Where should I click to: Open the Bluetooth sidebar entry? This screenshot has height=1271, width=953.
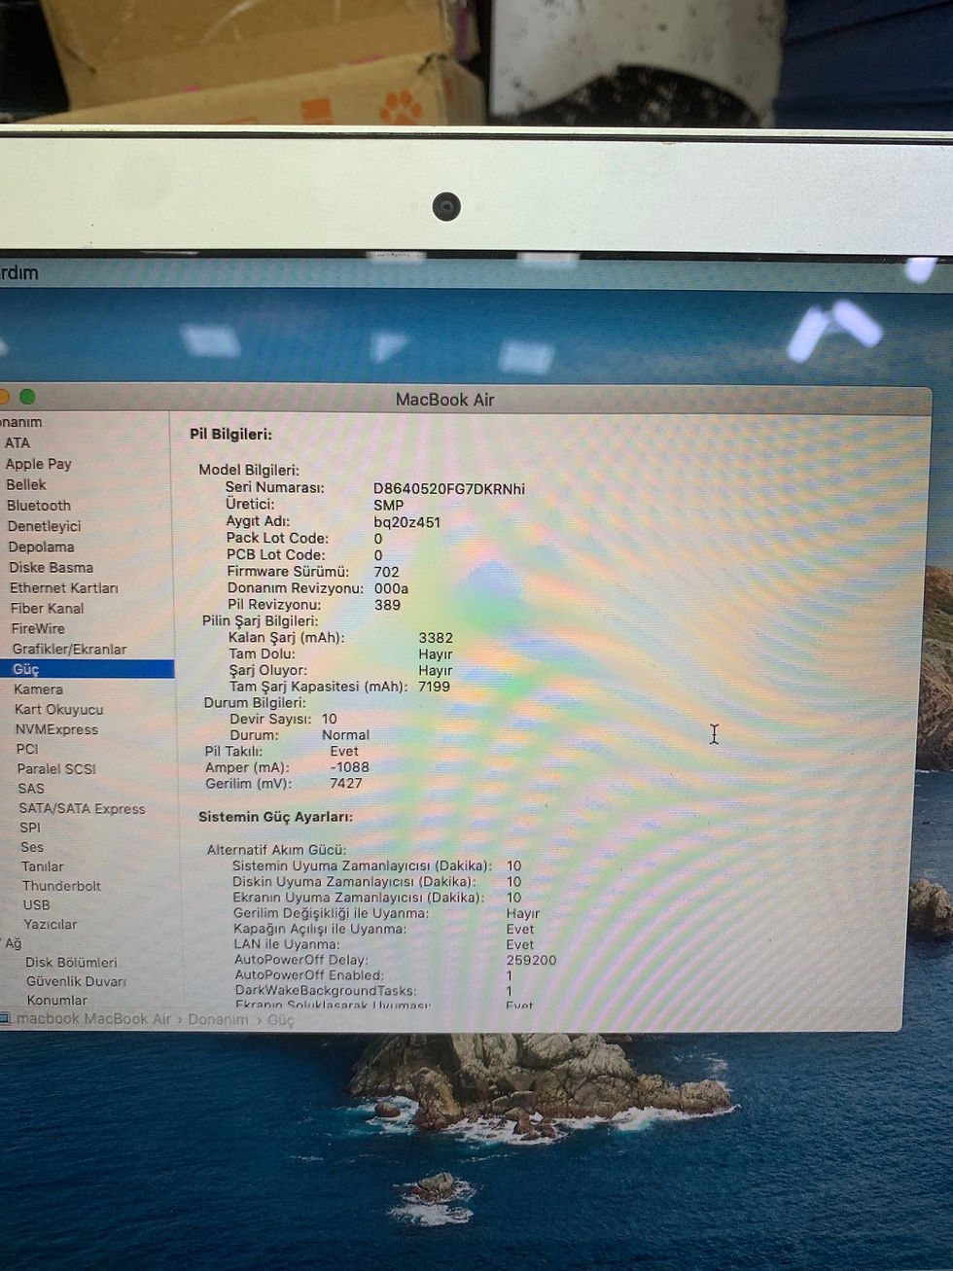(39, 506)
